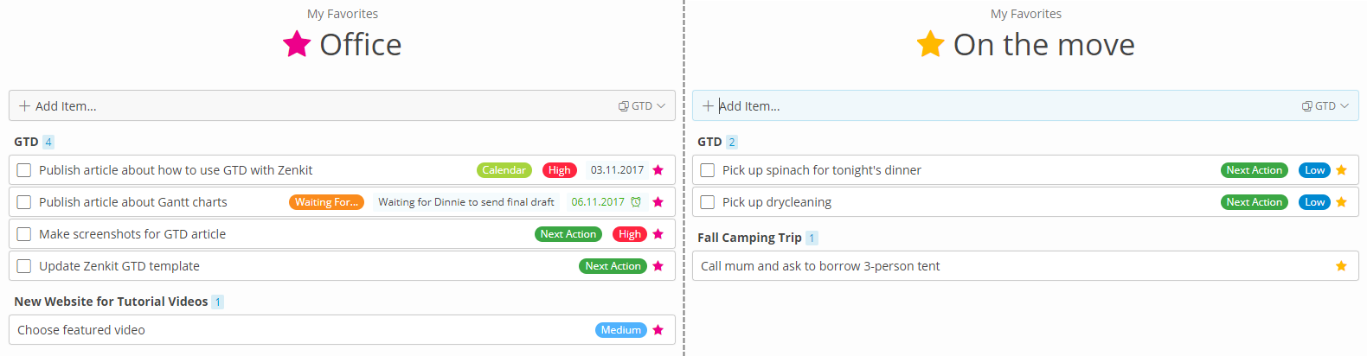The image size is (1367, 356).
Task: Click star on Call mum tent item
Action: pyautogui.click(x=1341, y=266)
